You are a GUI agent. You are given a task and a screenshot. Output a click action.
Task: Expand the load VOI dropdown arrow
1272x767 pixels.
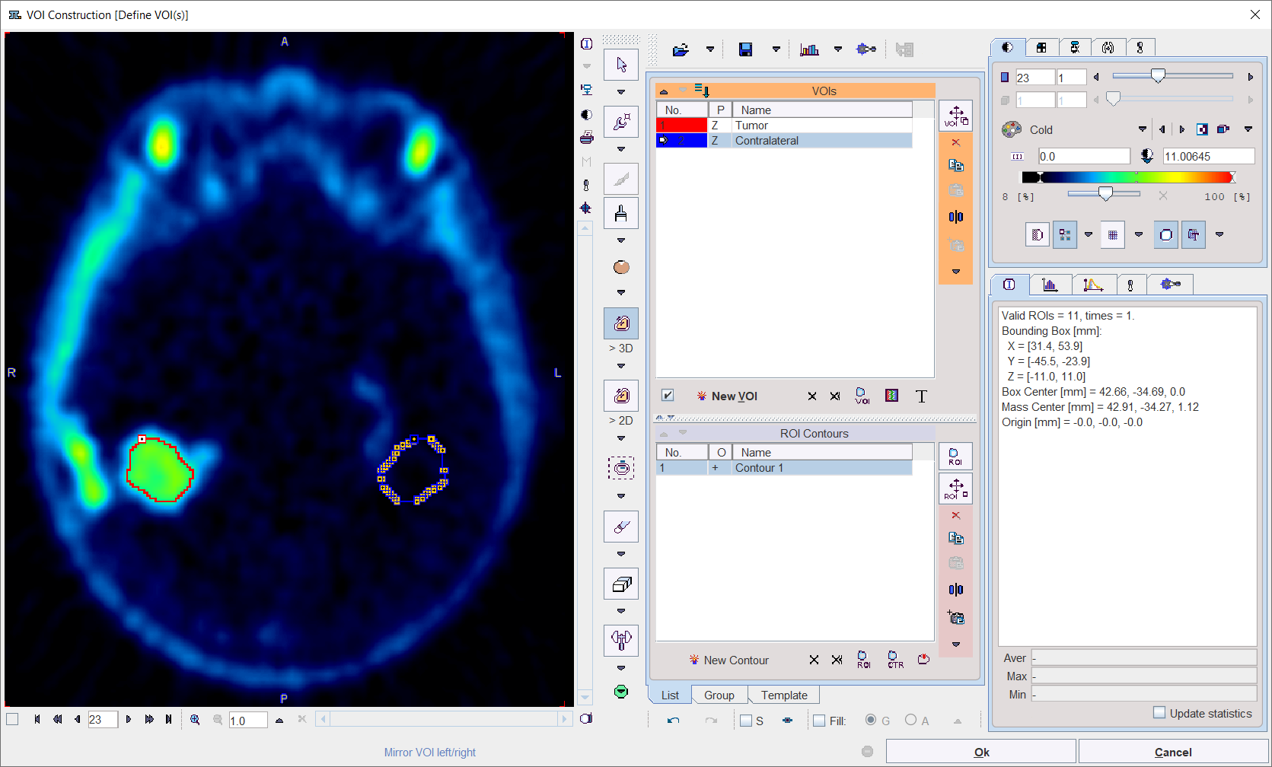(x=709, y=49)
